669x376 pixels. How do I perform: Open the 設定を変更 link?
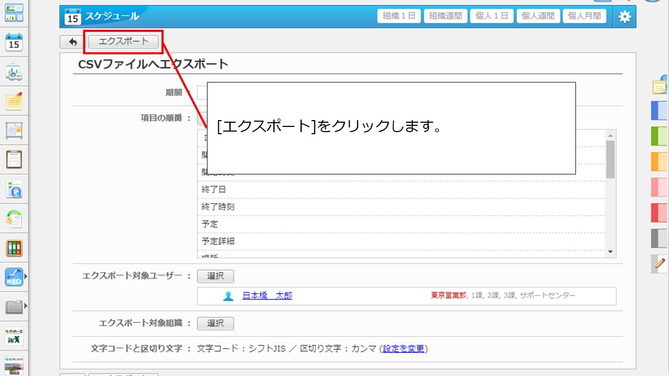coord(403,349)
